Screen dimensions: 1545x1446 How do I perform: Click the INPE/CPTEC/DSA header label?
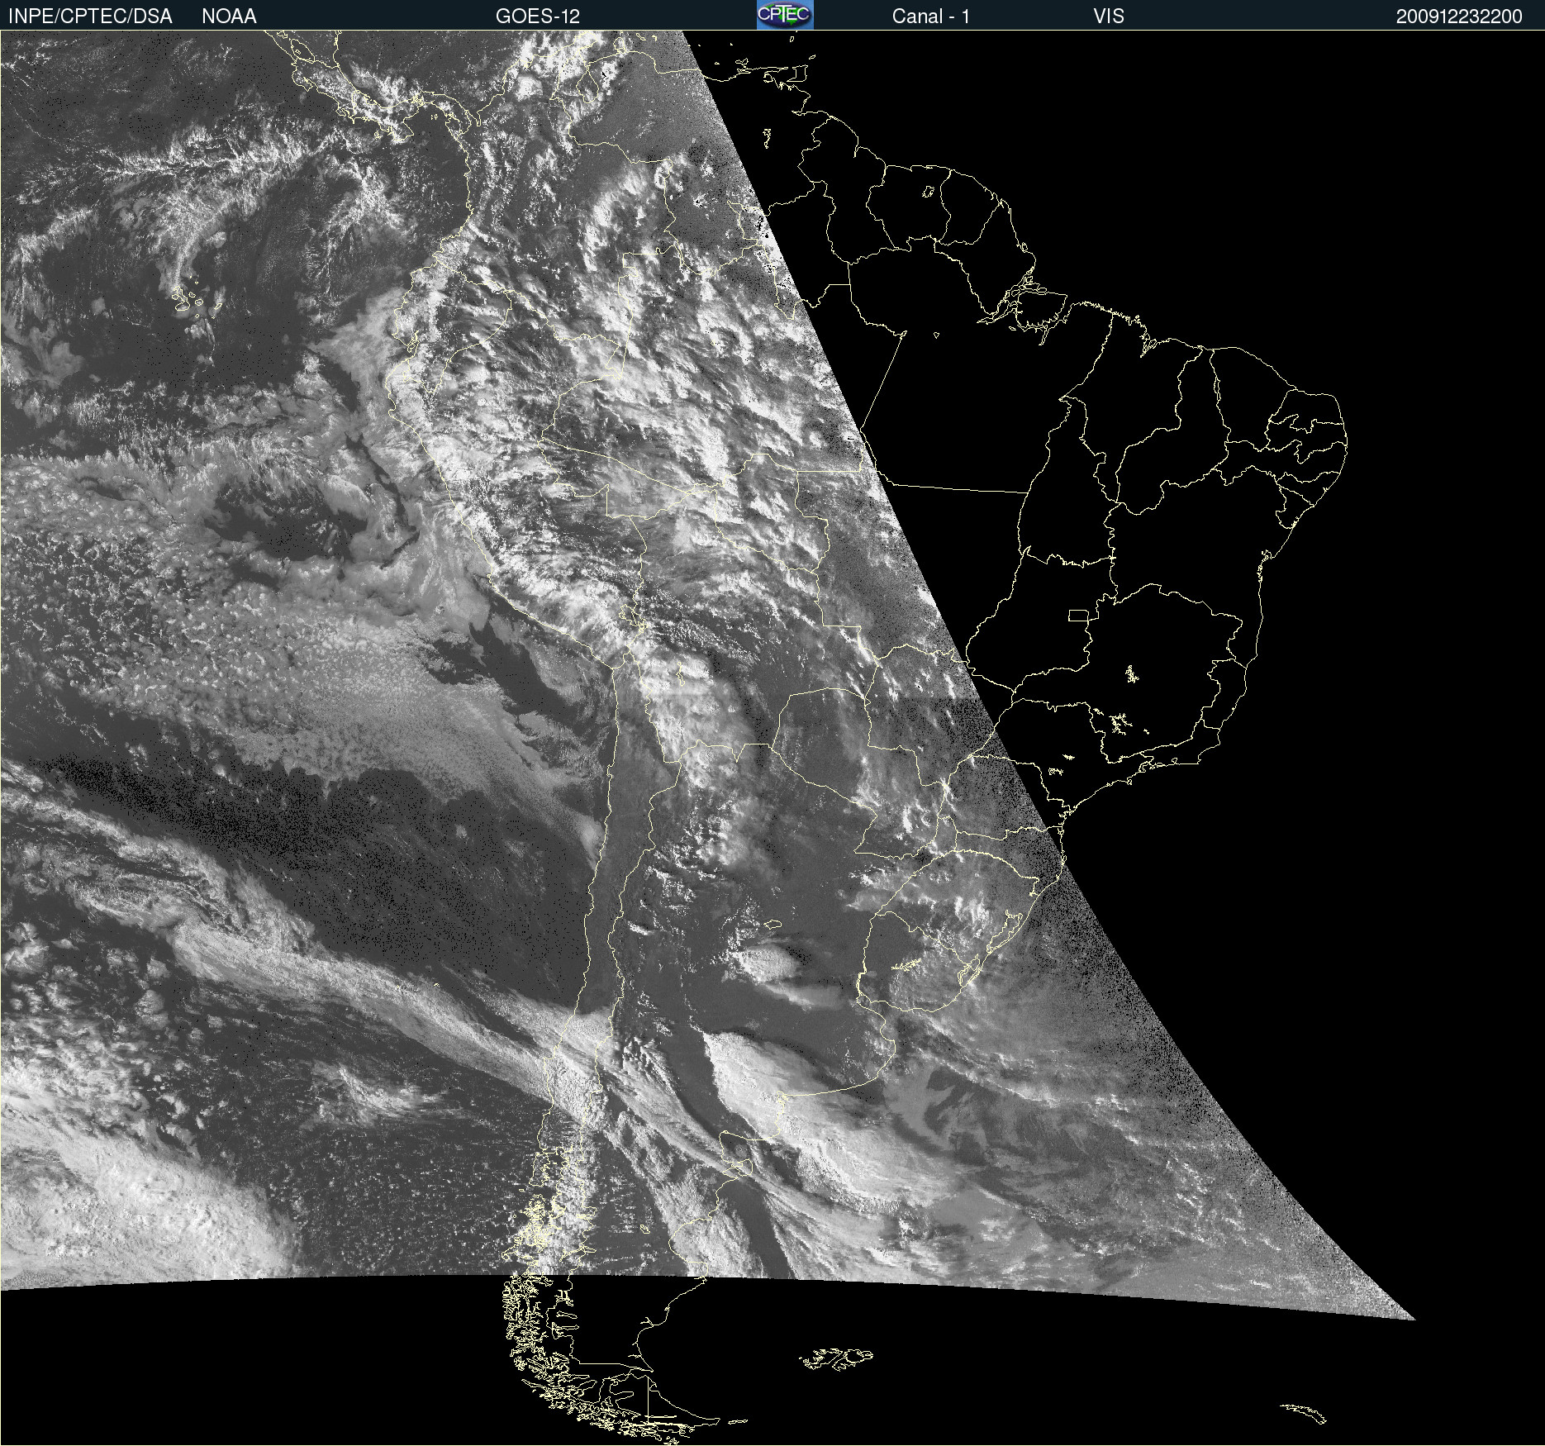coord(90,17)
